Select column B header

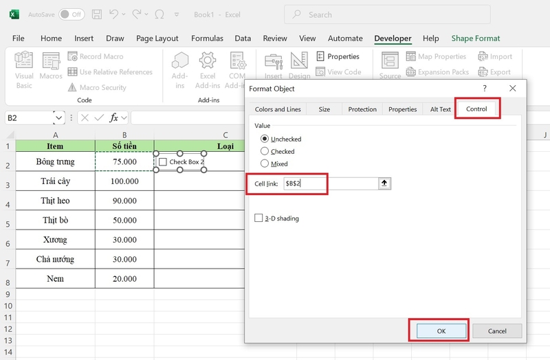click(124, 135)
